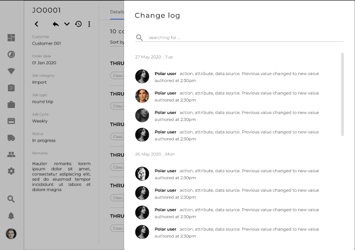Screen dimensions: 355x250
Task: Open the truck fleet sidebar icon
Action: coord(11,138)
